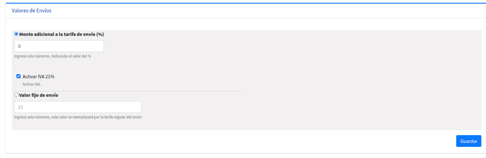Click the "Valores de Envíos" panel title
486x158 pixels.
click(x=31, y=11)
